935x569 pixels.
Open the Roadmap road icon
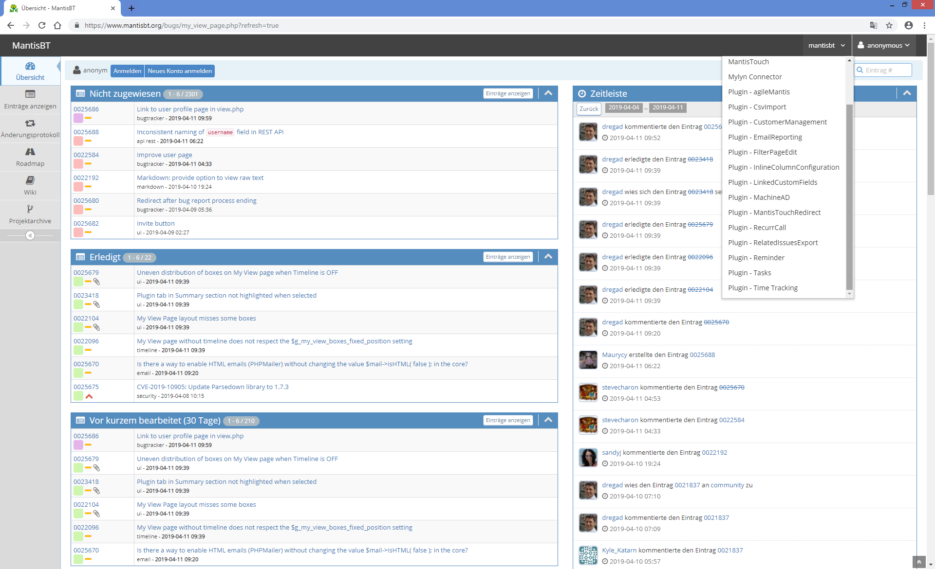30,152
